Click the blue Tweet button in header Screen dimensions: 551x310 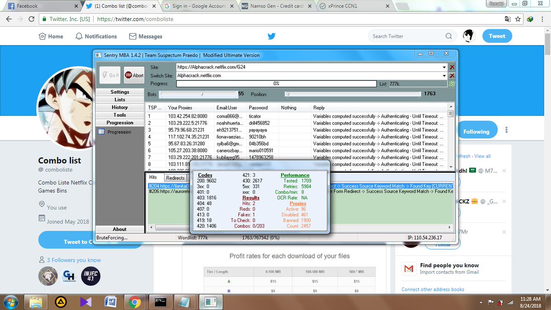(497, 36)
